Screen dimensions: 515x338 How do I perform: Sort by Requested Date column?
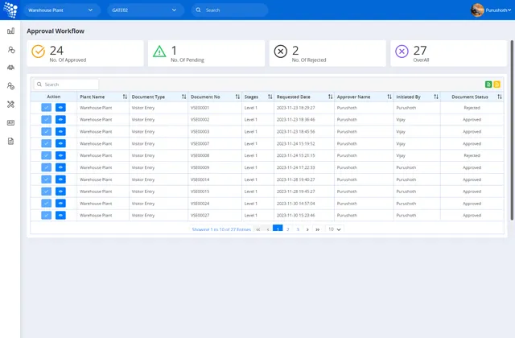tap(331, 97)
